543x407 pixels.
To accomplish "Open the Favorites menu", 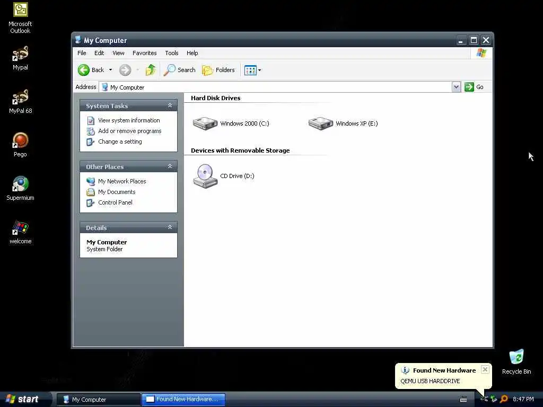I will (x=144, y=53).
